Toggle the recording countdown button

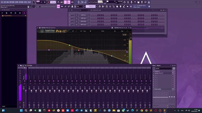point(65,2)
